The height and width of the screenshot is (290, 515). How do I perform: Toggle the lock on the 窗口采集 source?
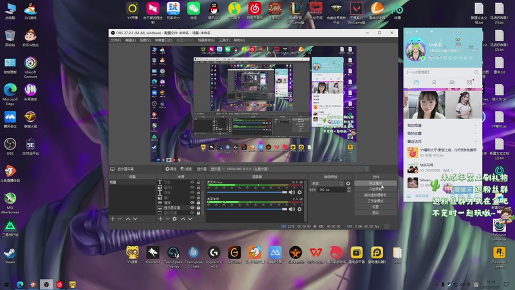tap(198, 213)
